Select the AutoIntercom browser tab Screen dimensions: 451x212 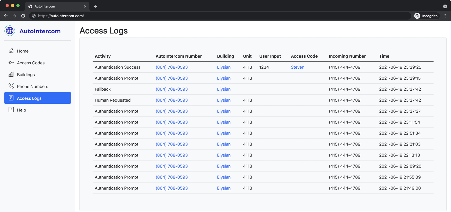click(x=57, y=6)
